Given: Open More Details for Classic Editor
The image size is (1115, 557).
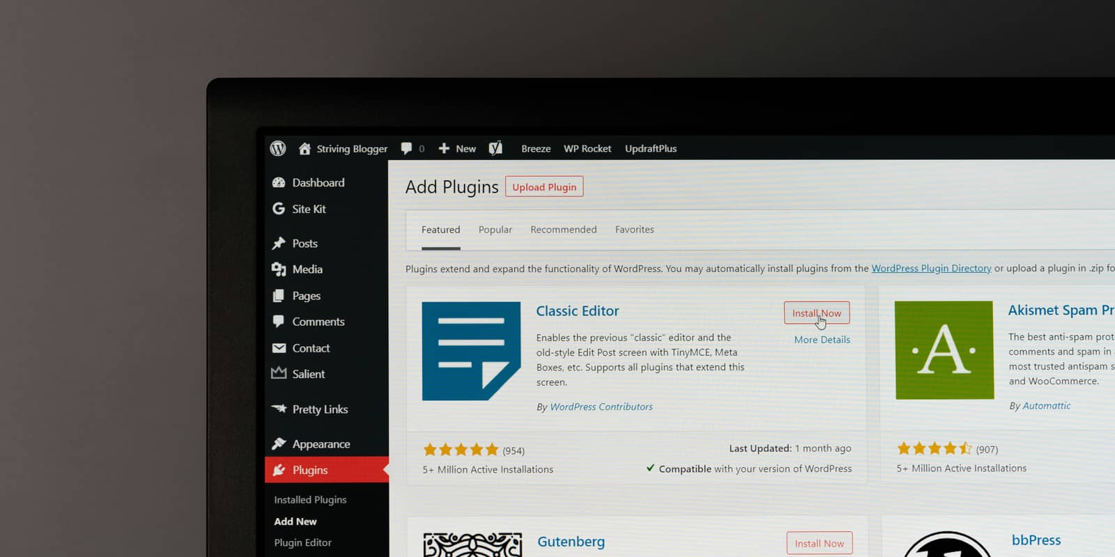Looking at the screenshot, I should 822,340.
